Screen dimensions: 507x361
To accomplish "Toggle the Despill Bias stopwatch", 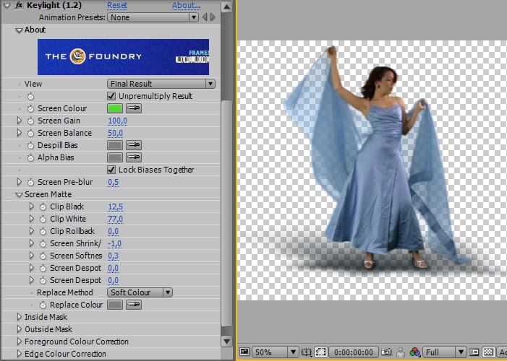I will 30,145.
